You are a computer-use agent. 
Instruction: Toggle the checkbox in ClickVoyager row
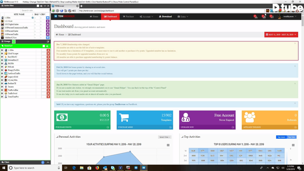[44, 54]
